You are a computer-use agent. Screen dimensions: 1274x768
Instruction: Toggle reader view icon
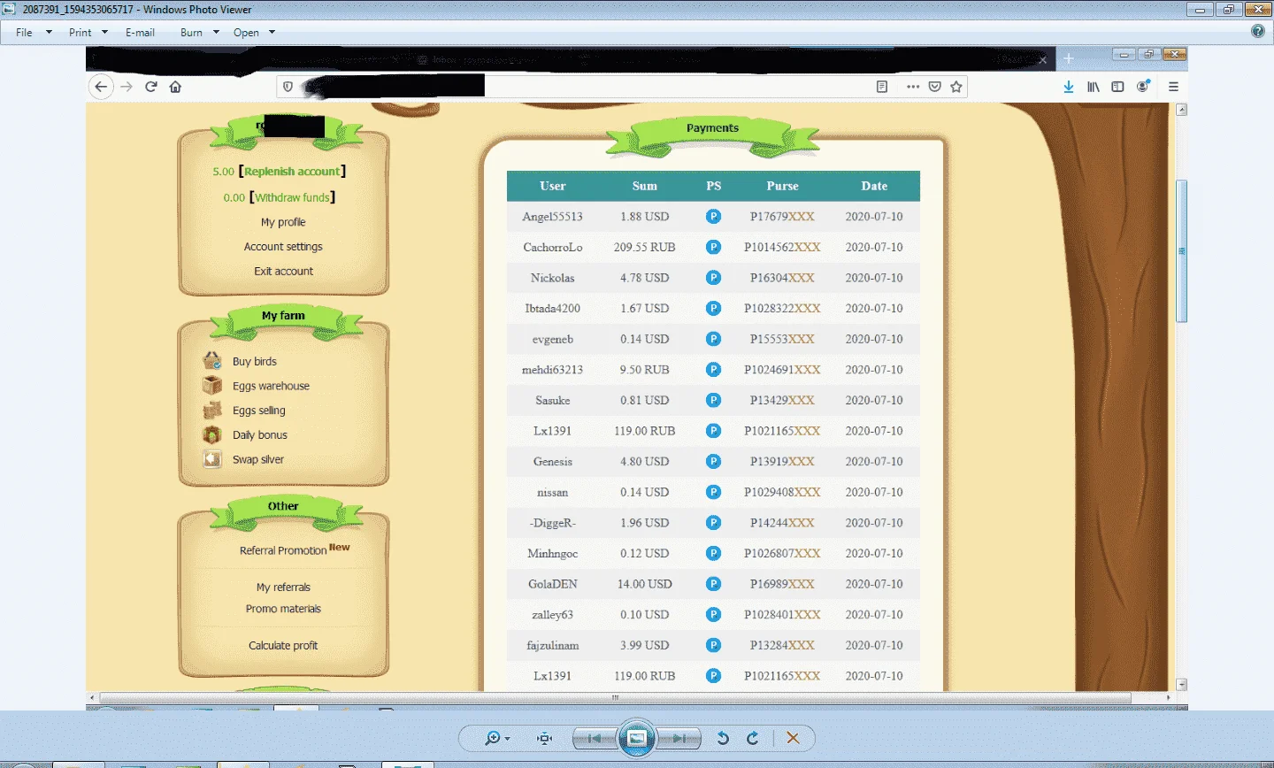click(x=881, y=87)
